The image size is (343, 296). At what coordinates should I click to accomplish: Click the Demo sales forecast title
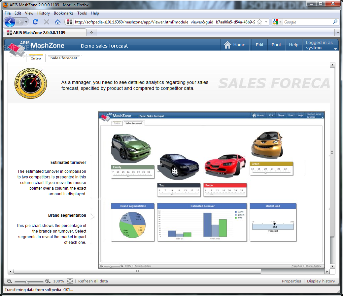point(104,46)
